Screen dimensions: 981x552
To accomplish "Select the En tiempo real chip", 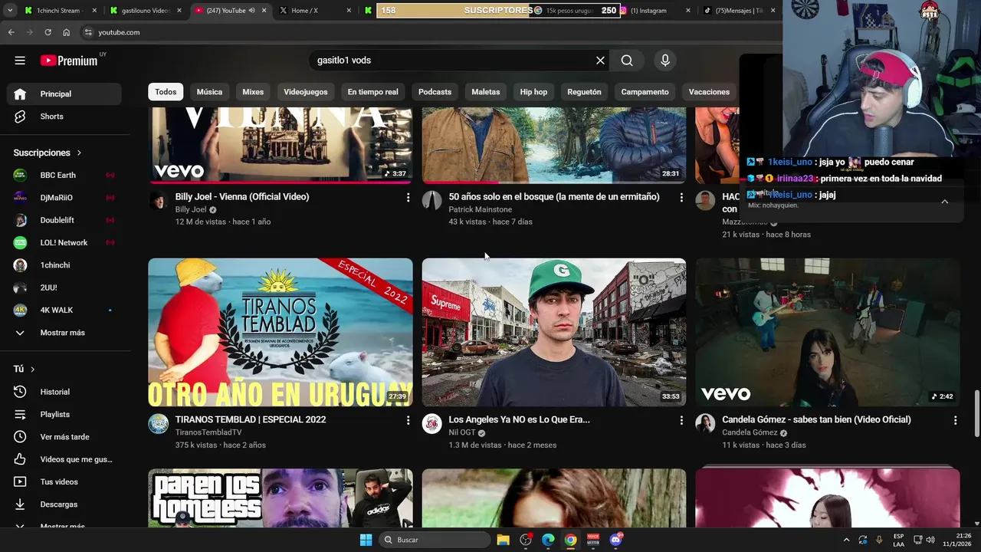I will pos(372,92).
